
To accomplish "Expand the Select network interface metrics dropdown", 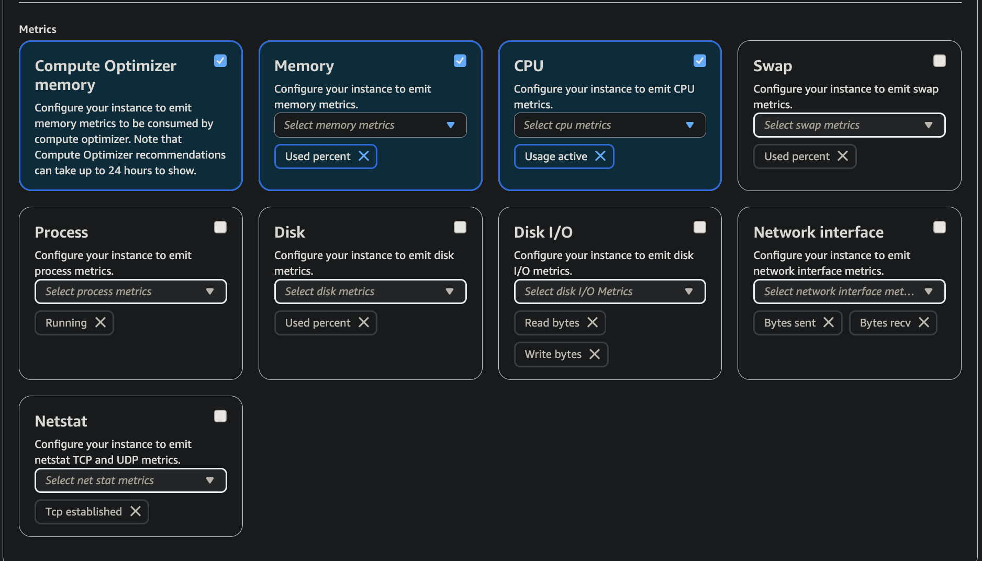I will pyautogui.click(x=849, y=291).
